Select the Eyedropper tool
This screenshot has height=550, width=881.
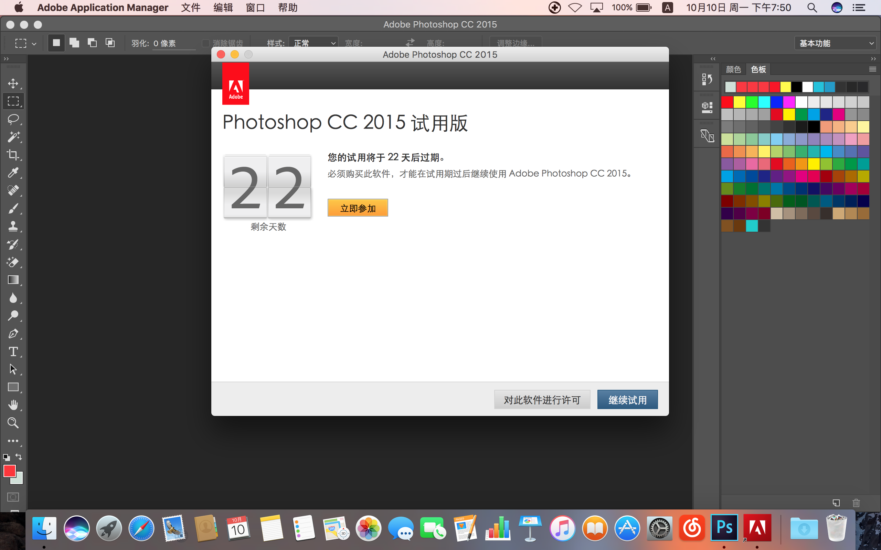coord(13,173)
